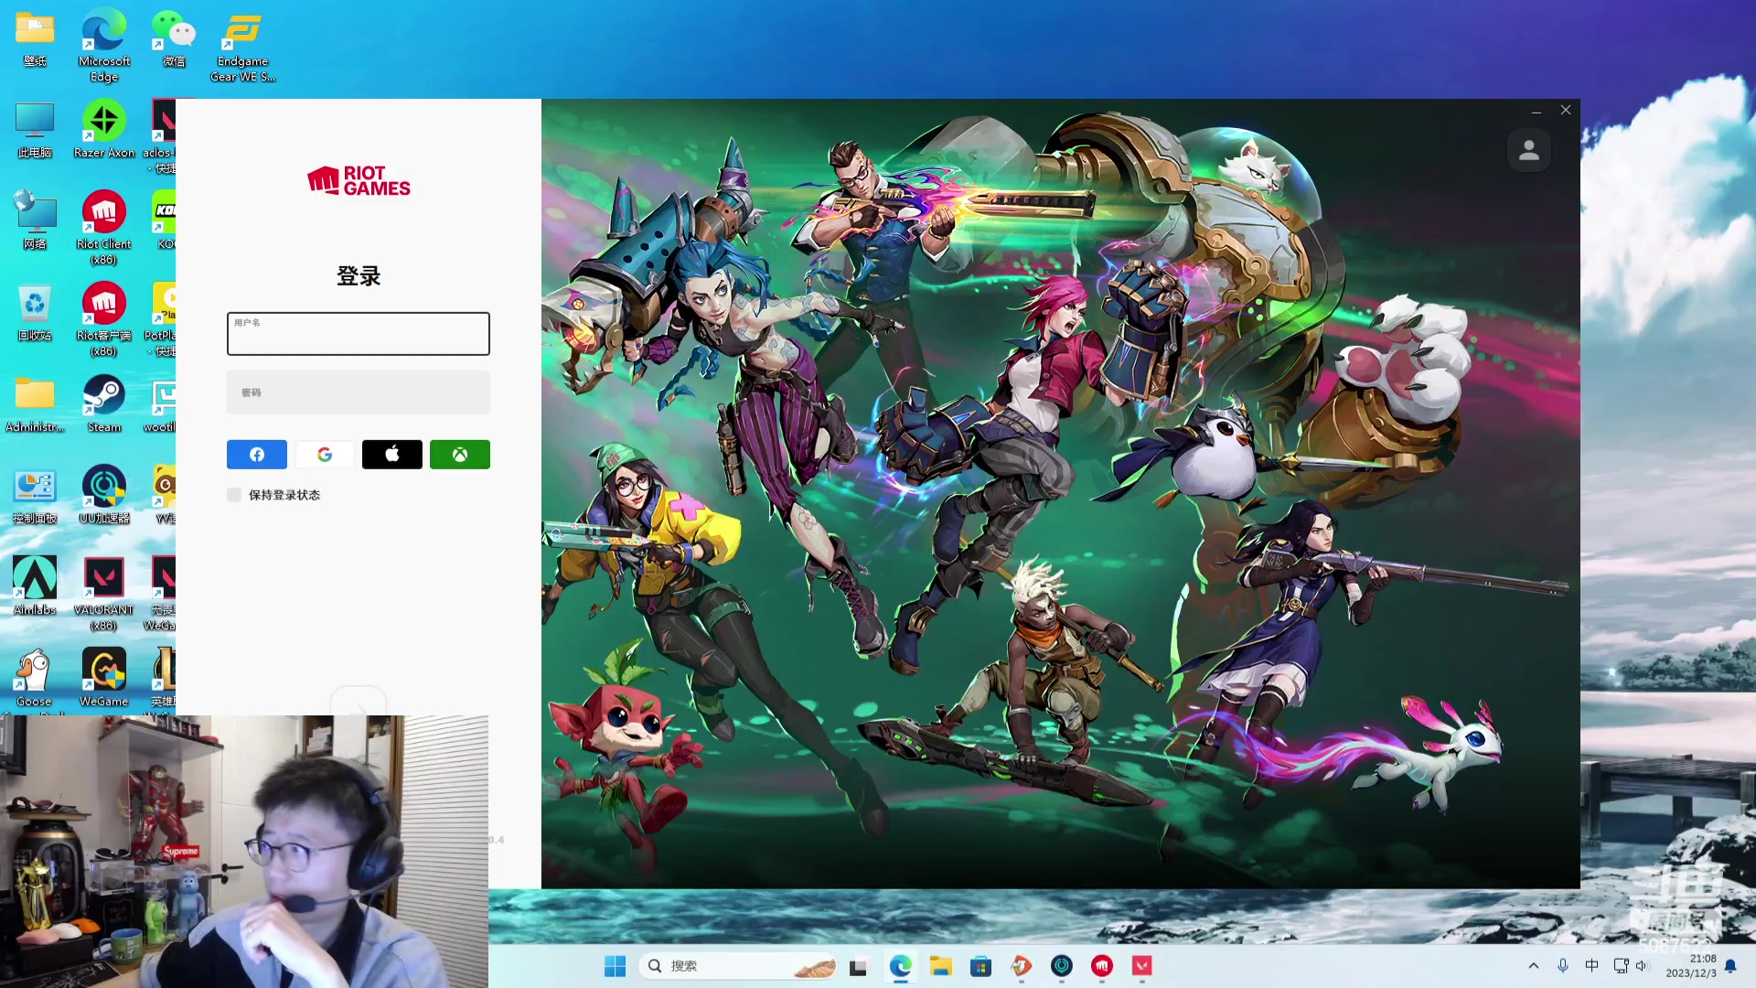Screen dimensions: 1756x988
Task: Click the taskbar search box
Action: click(739, 966)
